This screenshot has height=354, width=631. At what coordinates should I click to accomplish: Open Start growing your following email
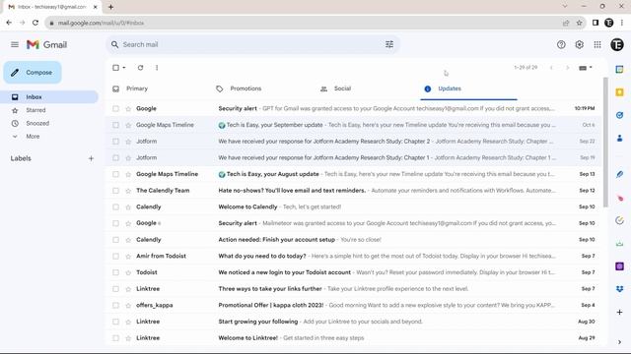(353, 322)
